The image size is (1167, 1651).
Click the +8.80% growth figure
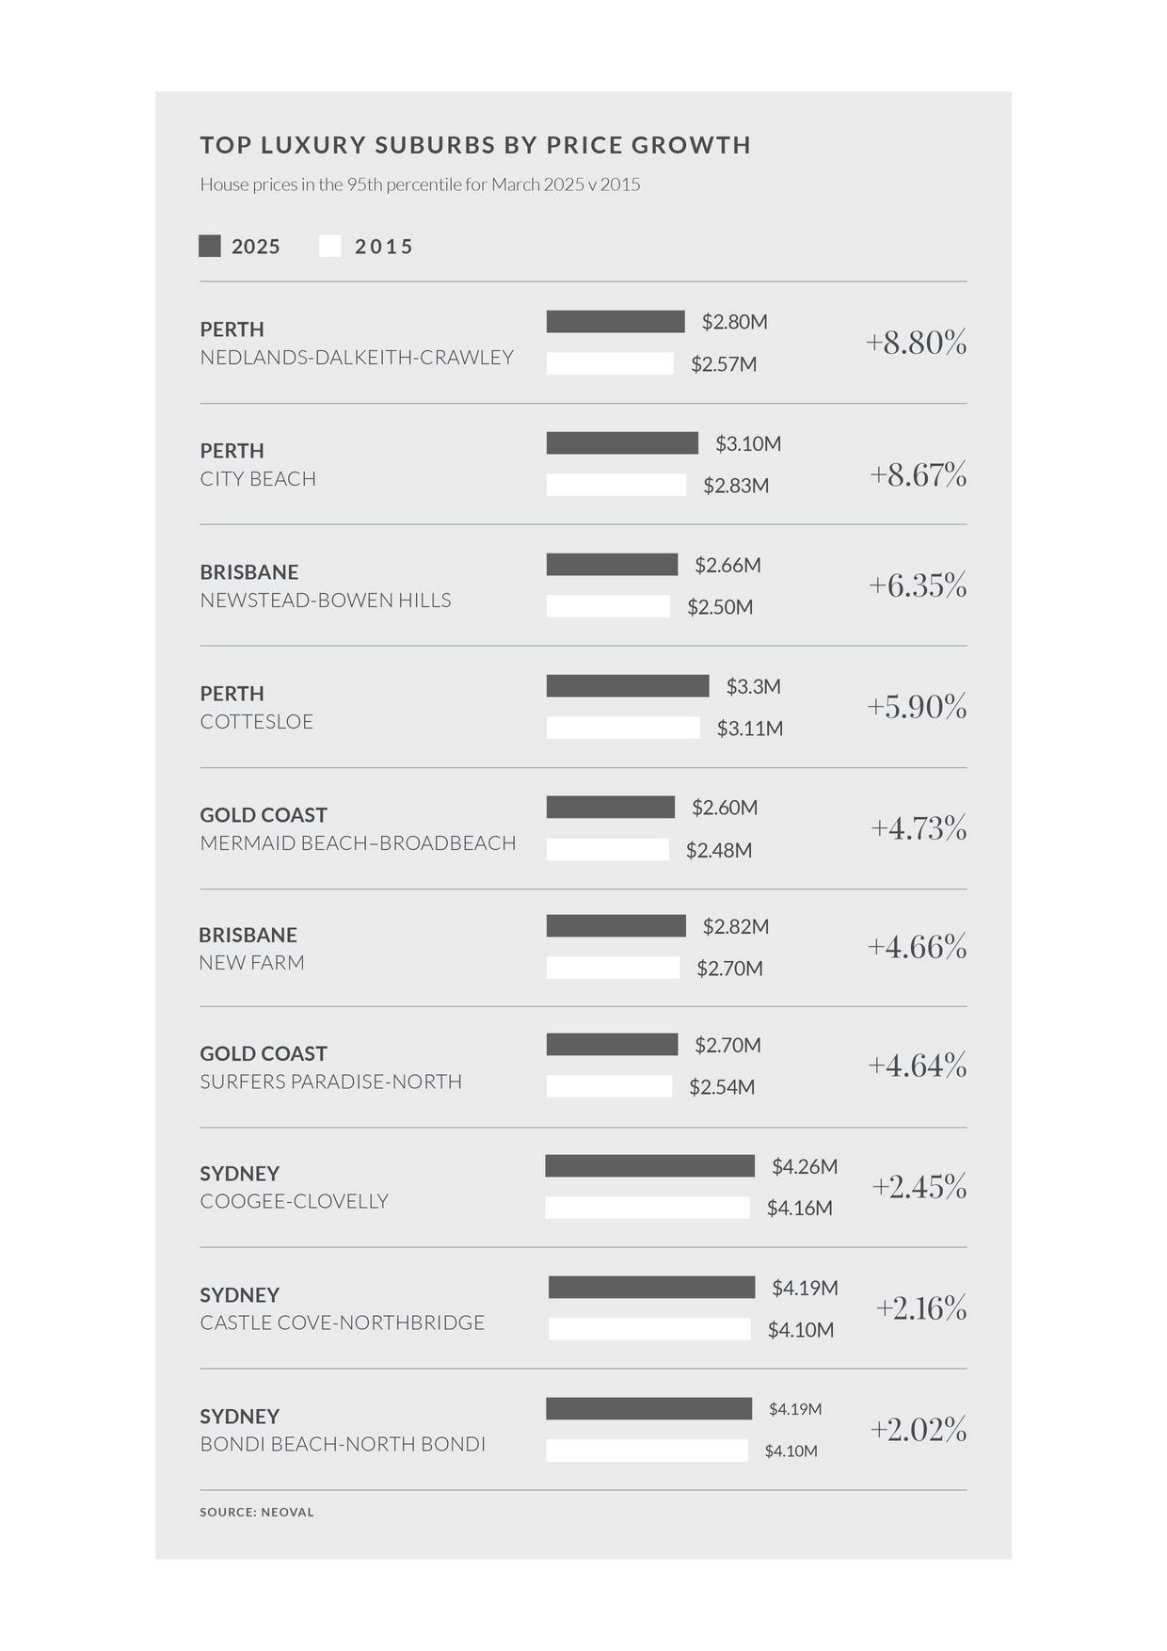click(x=916, y=343)
